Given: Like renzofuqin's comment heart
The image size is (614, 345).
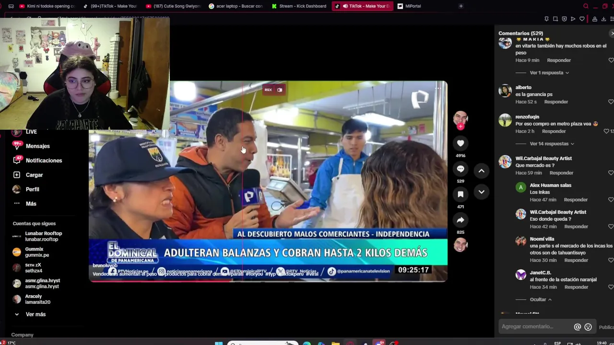Looking at the screenshot, I should pos(607,131).
